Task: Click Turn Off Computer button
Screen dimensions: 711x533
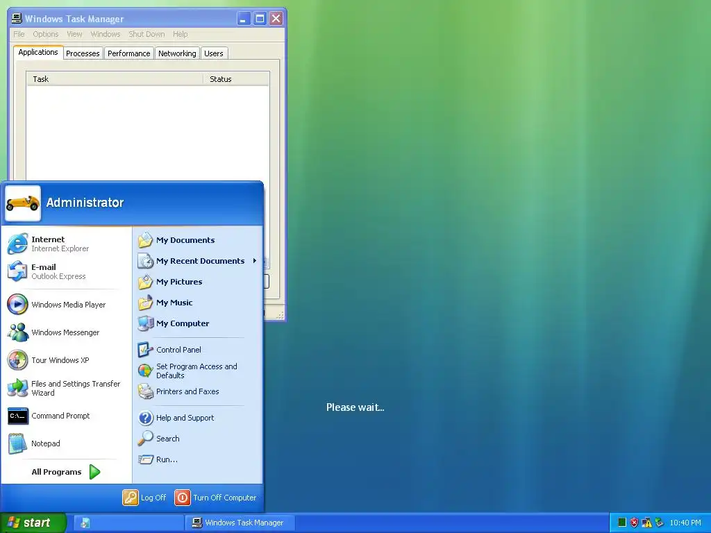Action: pos(215,498)
